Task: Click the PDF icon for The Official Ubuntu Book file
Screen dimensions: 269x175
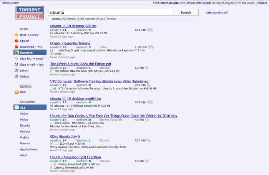Action: point(51,71)
